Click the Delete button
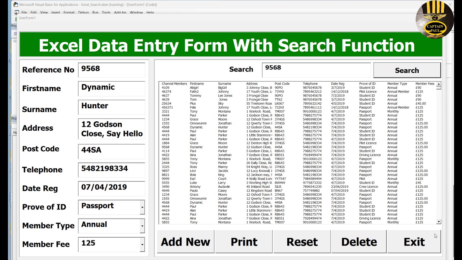 tap(359, 242)
